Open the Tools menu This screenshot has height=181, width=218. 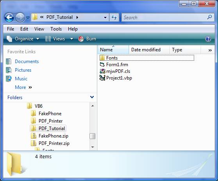coord(56,29)
